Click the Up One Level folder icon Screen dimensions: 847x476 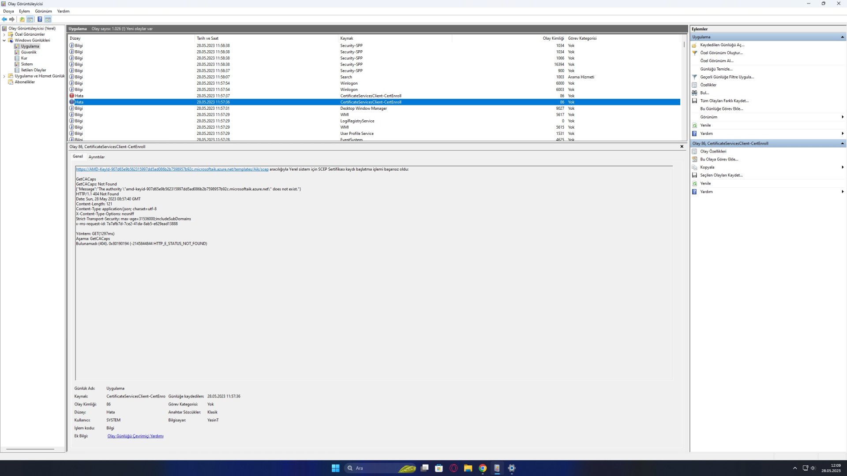coord(22,19)
